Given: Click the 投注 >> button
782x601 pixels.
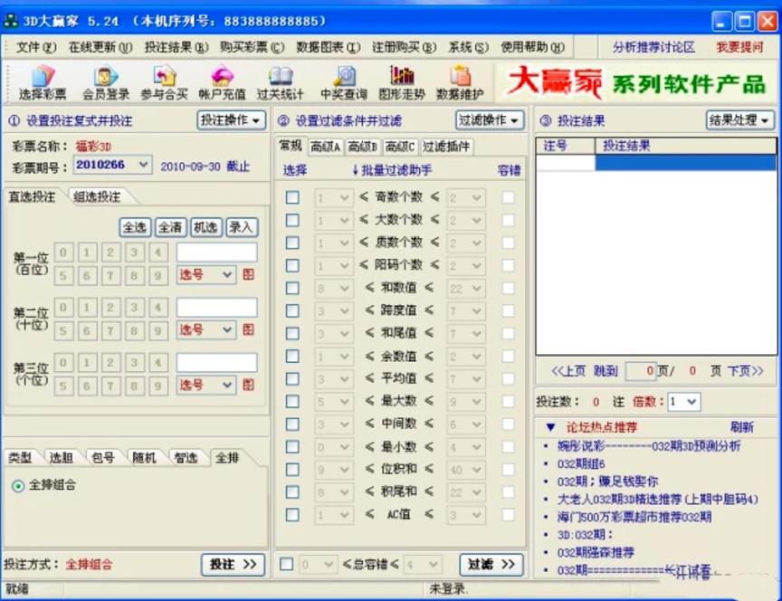Looking at the screenshot, I should coord(233,565).
